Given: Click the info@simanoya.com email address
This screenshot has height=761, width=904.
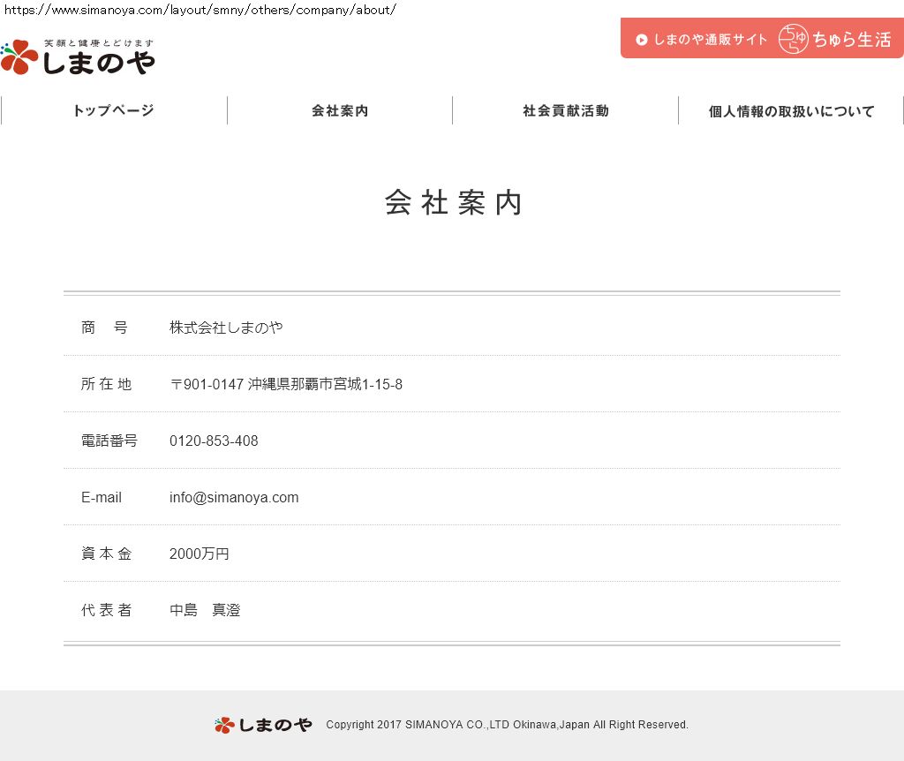Looking at the screenshot, I should click(x=234, y=497).
